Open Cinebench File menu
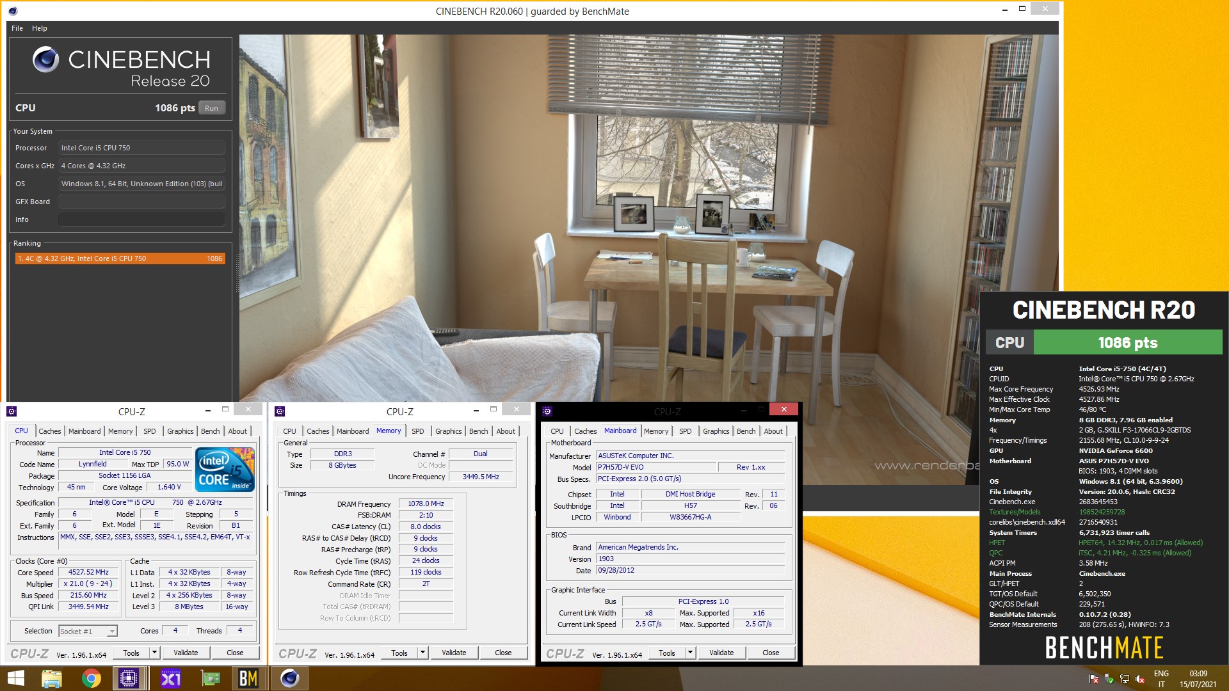The image size is (1229, 691). (x=17, y=28)
